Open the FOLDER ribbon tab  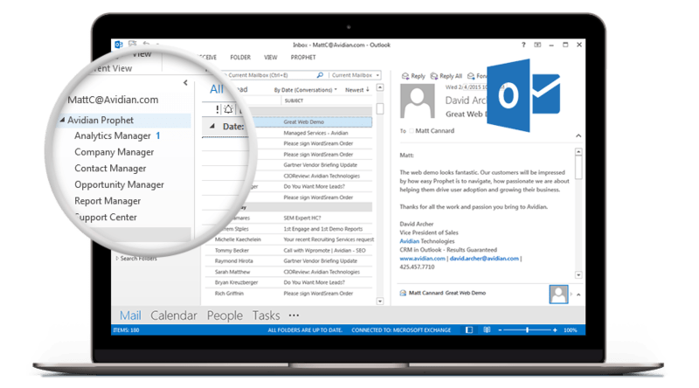pos(240,58)
